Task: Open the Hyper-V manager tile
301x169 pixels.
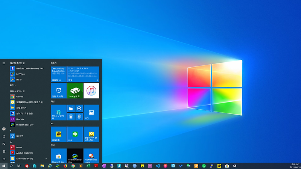Action: [59, 112]
